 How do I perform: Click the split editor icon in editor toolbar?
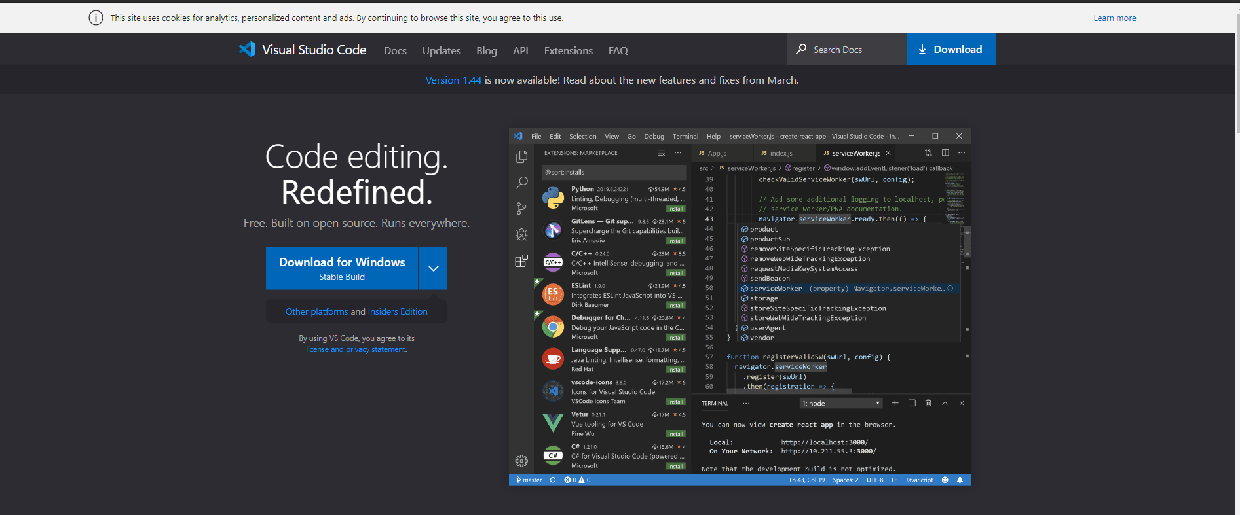coord(945,153)
